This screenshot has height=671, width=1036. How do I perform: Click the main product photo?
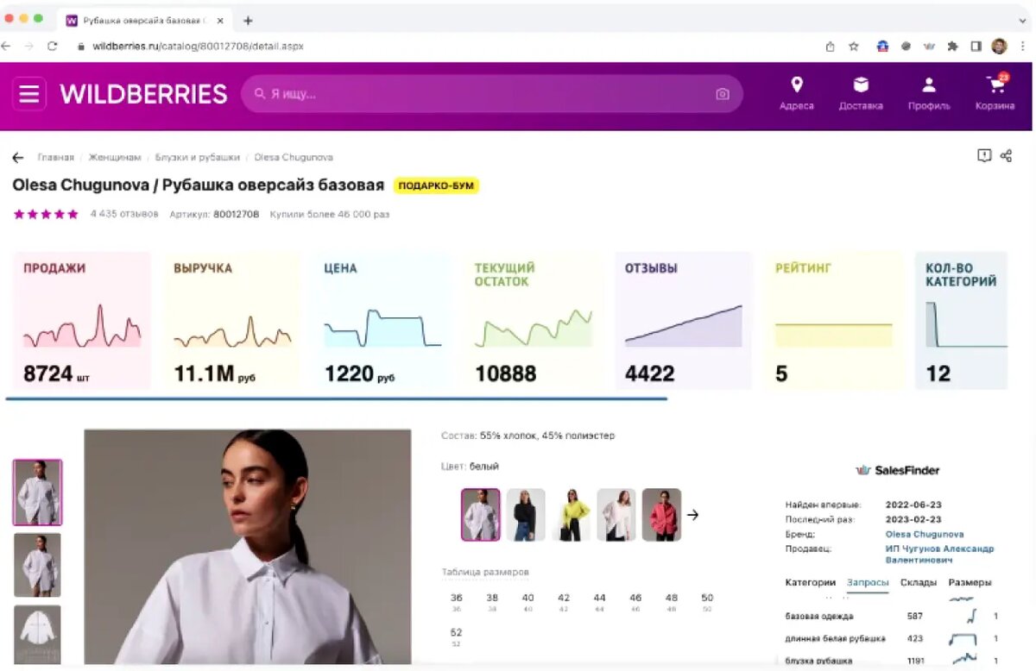pyautogui.click(x=248, y=547)
